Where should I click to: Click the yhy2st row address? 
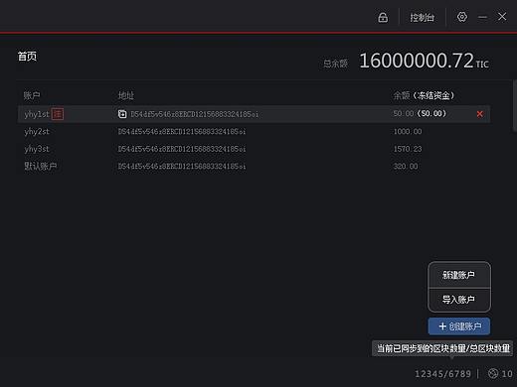click(x=182, y=132)
